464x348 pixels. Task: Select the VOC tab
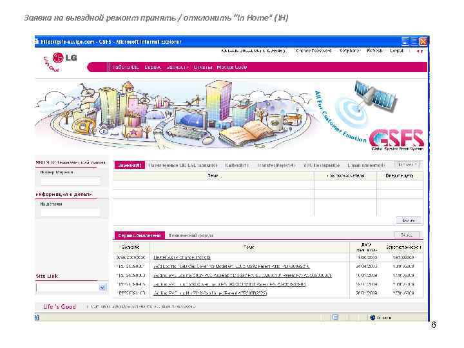tap(322, 165)
